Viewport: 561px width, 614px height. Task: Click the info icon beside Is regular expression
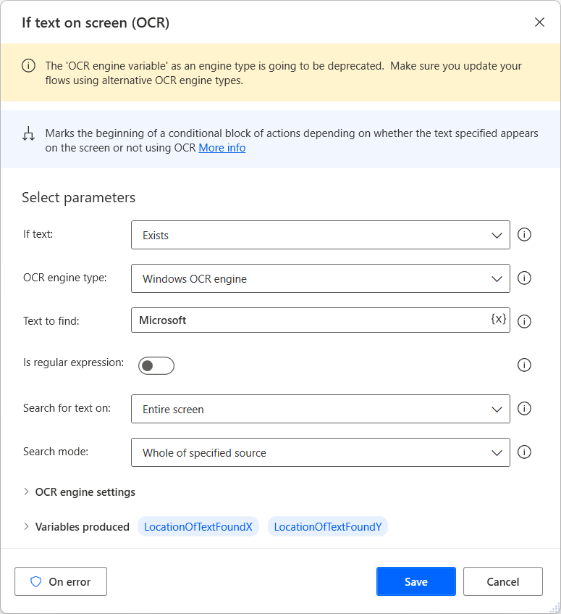[524, 365]
